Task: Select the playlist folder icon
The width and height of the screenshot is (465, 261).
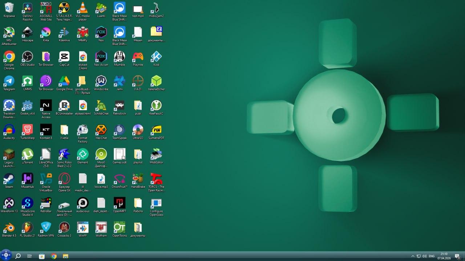Action: pos(138,156)
